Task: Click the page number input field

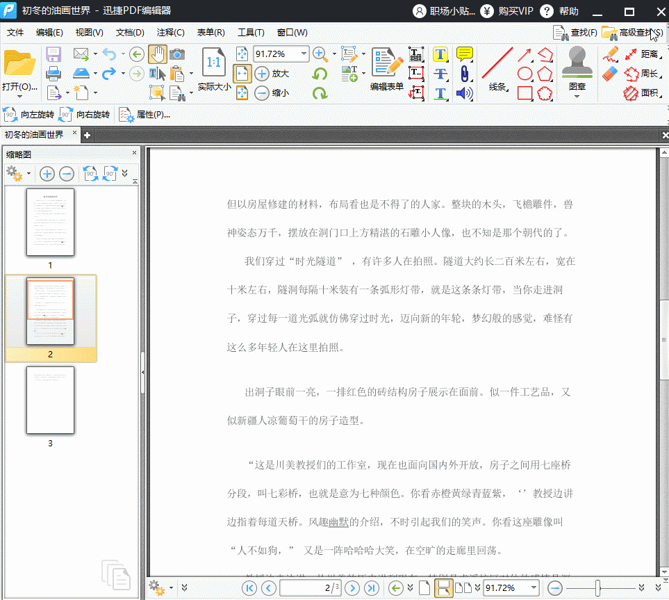Action: [x=310, y=588]
